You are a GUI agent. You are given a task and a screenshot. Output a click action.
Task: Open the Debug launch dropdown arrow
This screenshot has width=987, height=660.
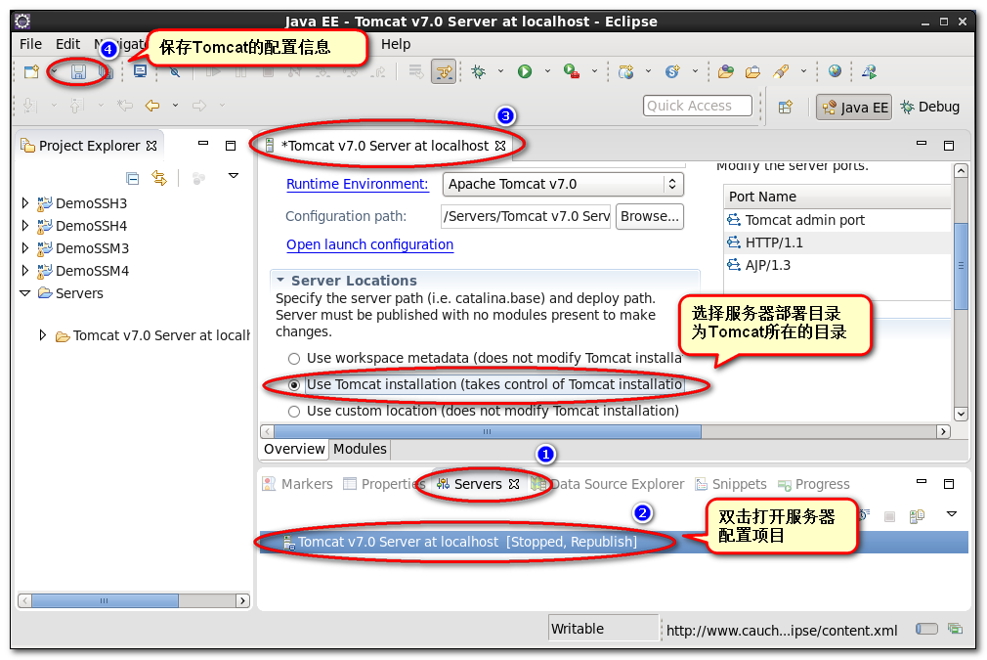(x=500, y=71)
